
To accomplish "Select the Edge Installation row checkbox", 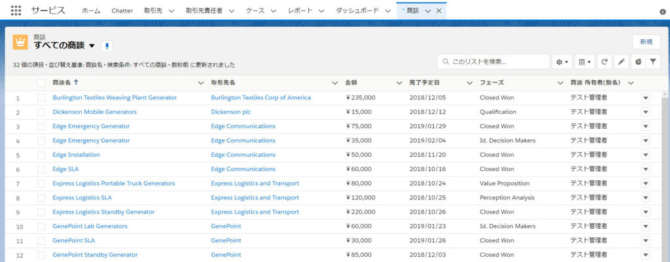I will pyautogui.click(x=41, y=155).
